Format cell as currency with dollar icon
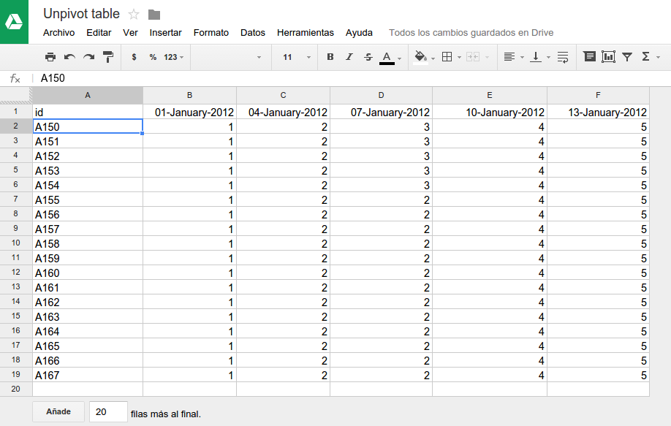Screen dimensions: 671x426 pos(134,57)
